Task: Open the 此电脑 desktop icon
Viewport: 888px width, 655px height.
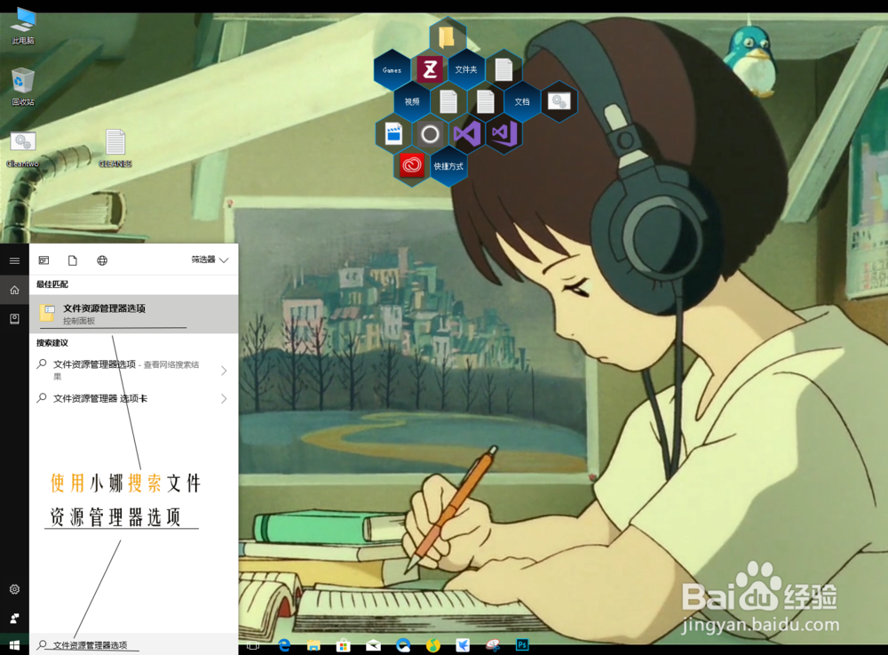Action: [23, 26]
